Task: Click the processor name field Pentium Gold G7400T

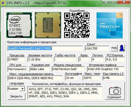Action: (x=45, y=48)
